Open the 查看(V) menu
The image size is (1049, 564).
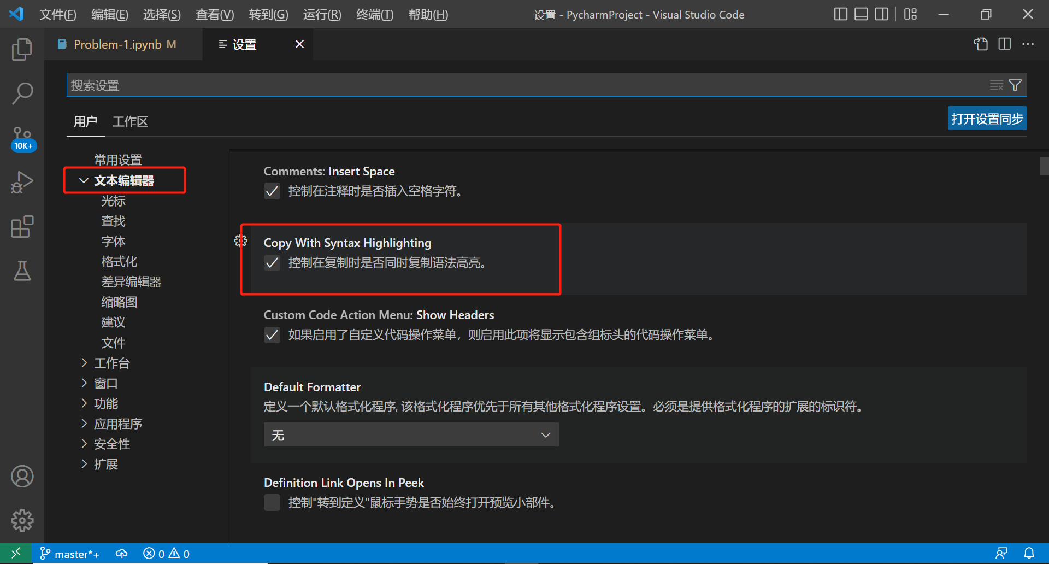(215, 15)
